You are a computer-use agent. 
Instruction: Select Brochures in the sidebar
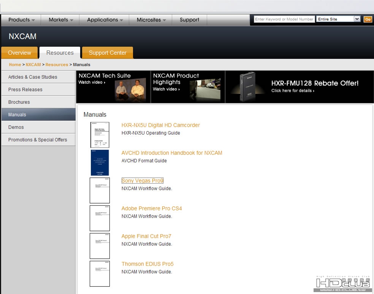[x=38, y=102]
